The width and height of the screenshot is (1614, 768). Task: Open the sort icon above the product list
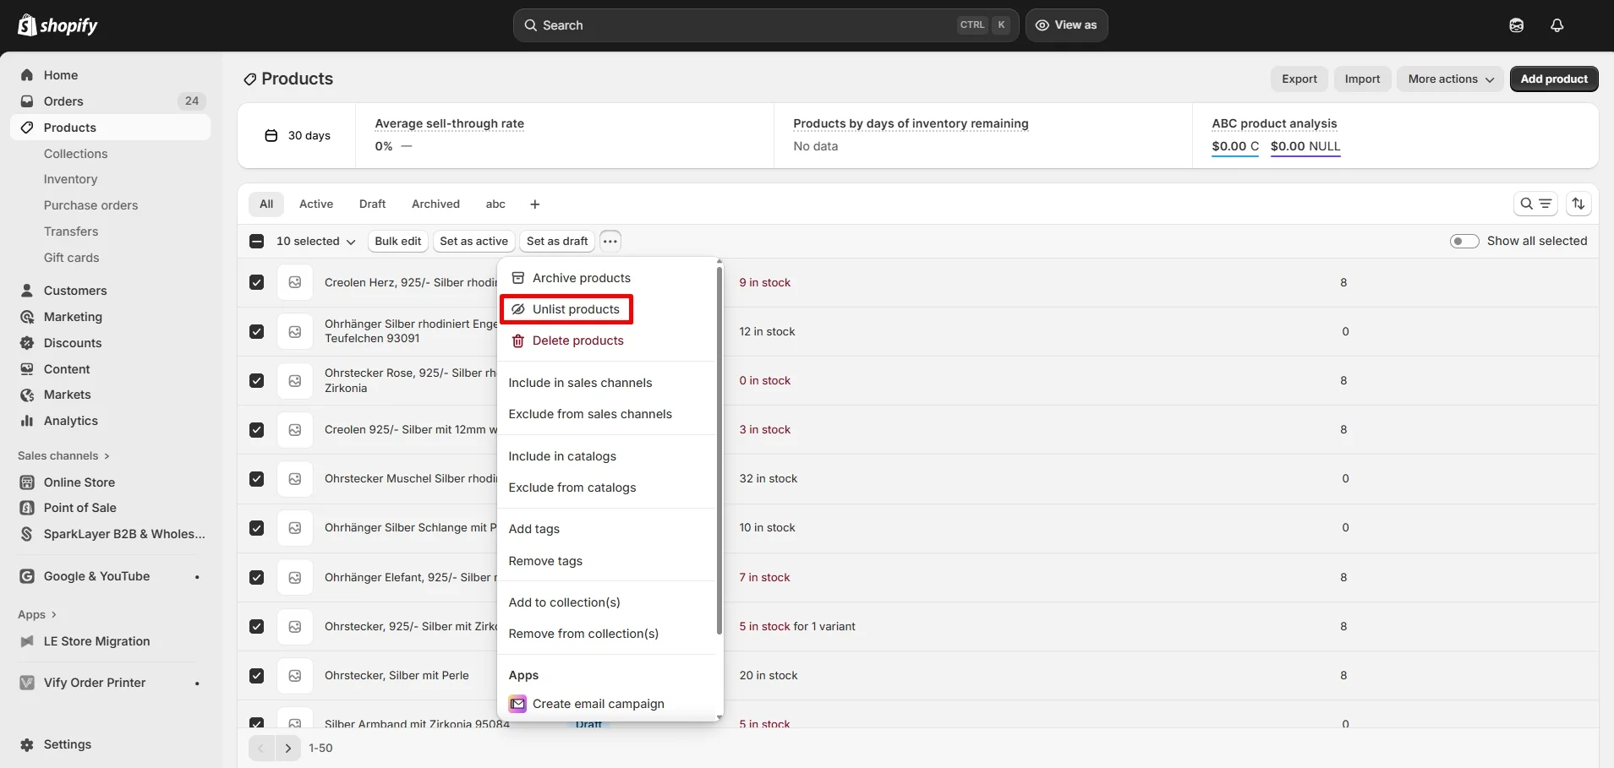click(x=1580, y=204)
